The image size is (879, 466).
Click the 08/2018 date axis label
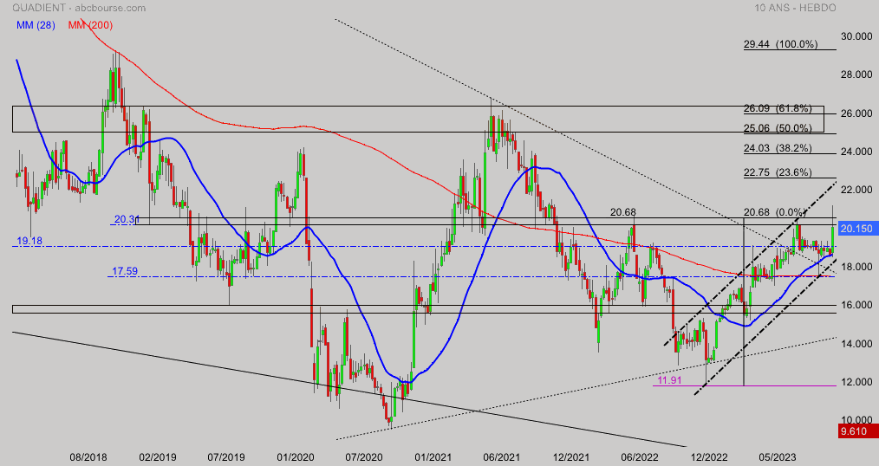[88, 457]
